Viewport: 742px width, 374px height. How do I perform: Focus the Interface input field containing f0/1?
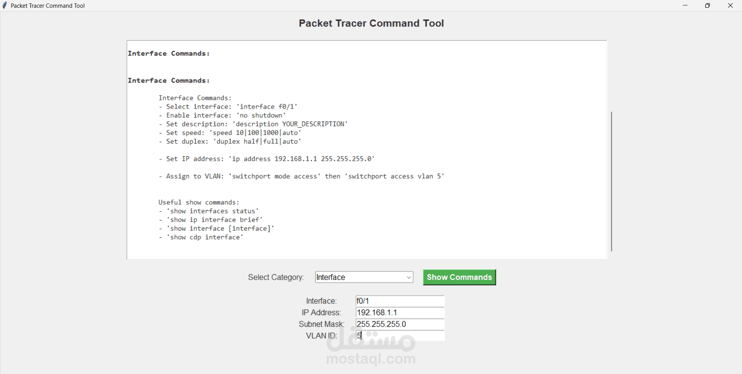pyautogui.click(x=400, y=301)
